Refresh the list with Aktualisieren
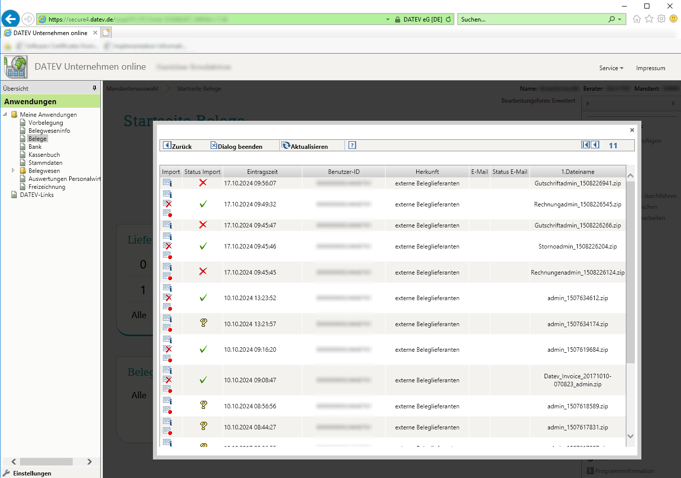681x478 pixels. (x=305, y=146)
